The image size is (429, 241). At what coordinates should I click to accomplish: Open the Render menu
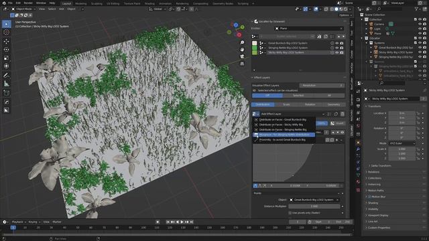click(28, 3)
